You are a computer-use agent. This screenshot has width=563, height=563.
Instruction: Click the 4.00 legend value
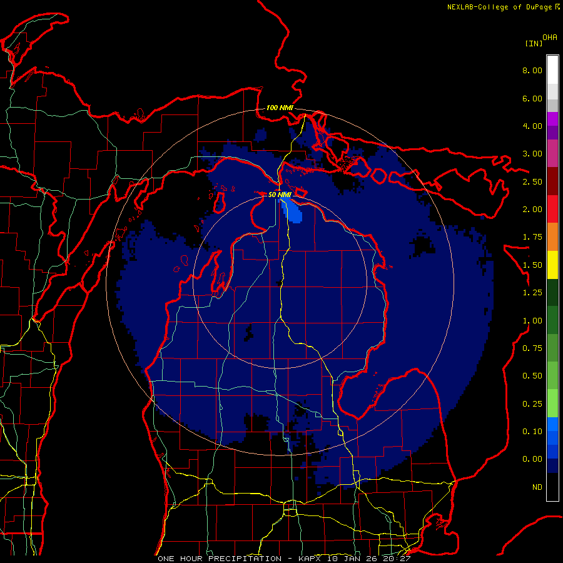(x=532, y=126)
